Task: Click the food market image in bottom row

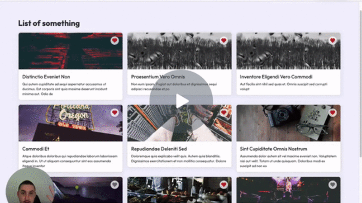Action: 179,190
